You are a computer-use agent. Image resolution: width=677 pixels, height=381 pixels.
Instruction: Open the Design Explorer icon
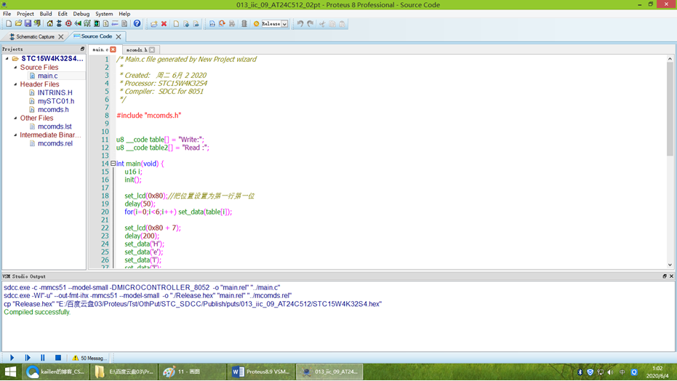point(97,24)
